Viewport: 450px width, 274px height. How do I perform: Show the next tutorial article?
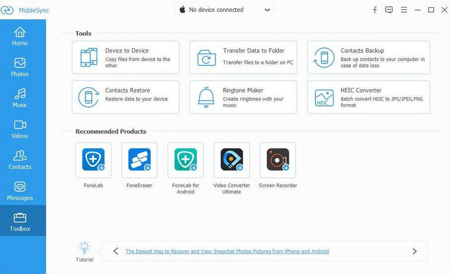(x=414, y=251)
